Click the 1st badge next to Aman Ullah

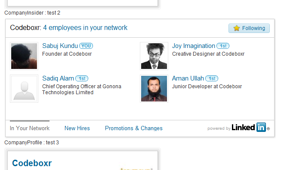pos(212,78)
